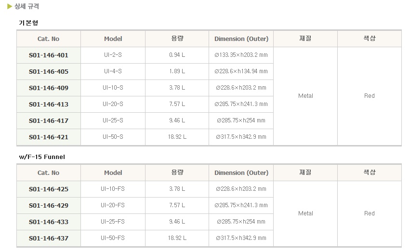The width and height of the screenshot is (410, 252).
Task: Select catalog number S01-146-425
Action: coord(49,189)
